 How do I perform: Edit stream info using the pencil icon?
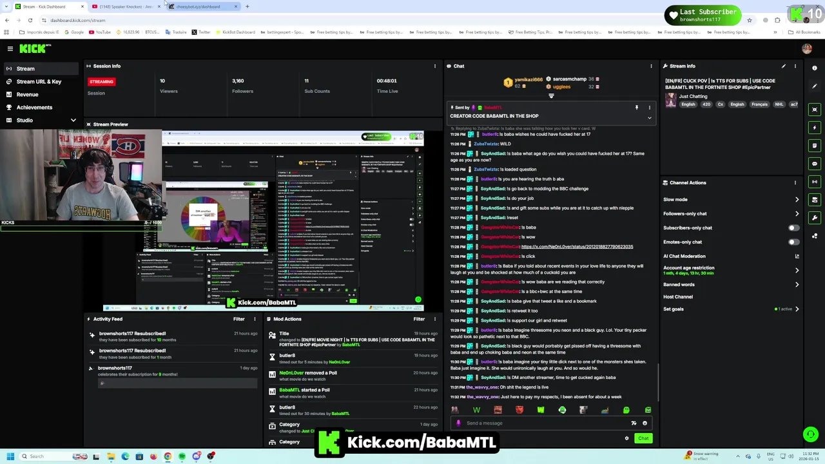click(x=784, y=66)
